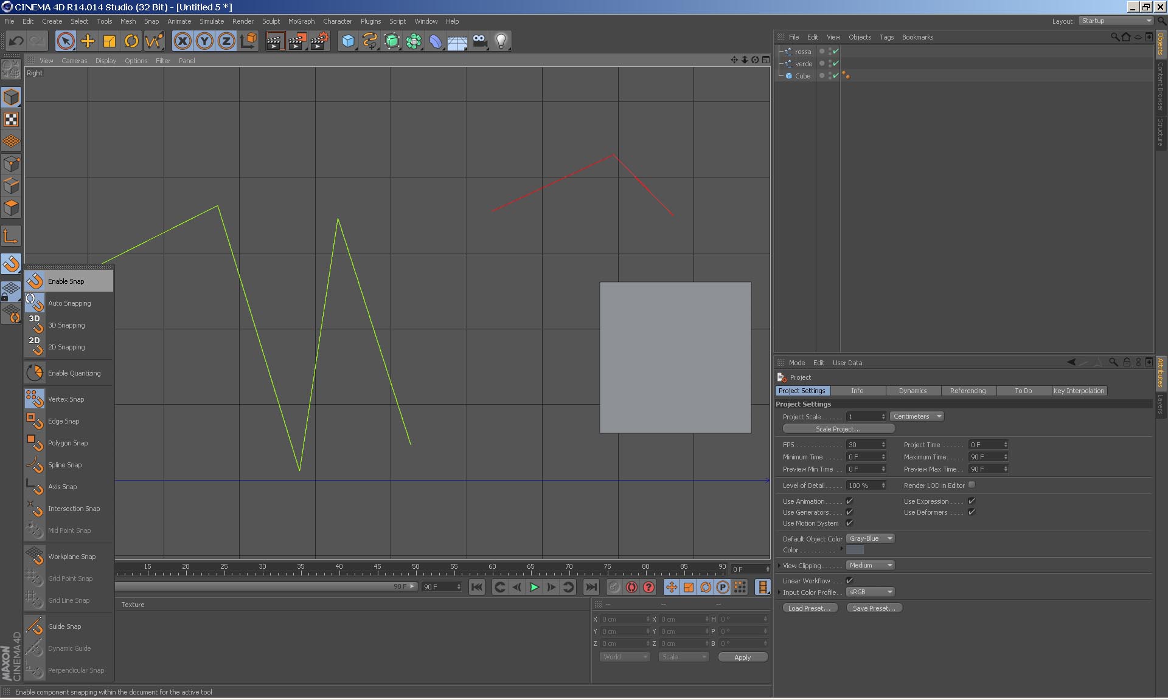Add a light object from the toolbar
This screenshot has height=700, width=1168.
tap(501, 41)
